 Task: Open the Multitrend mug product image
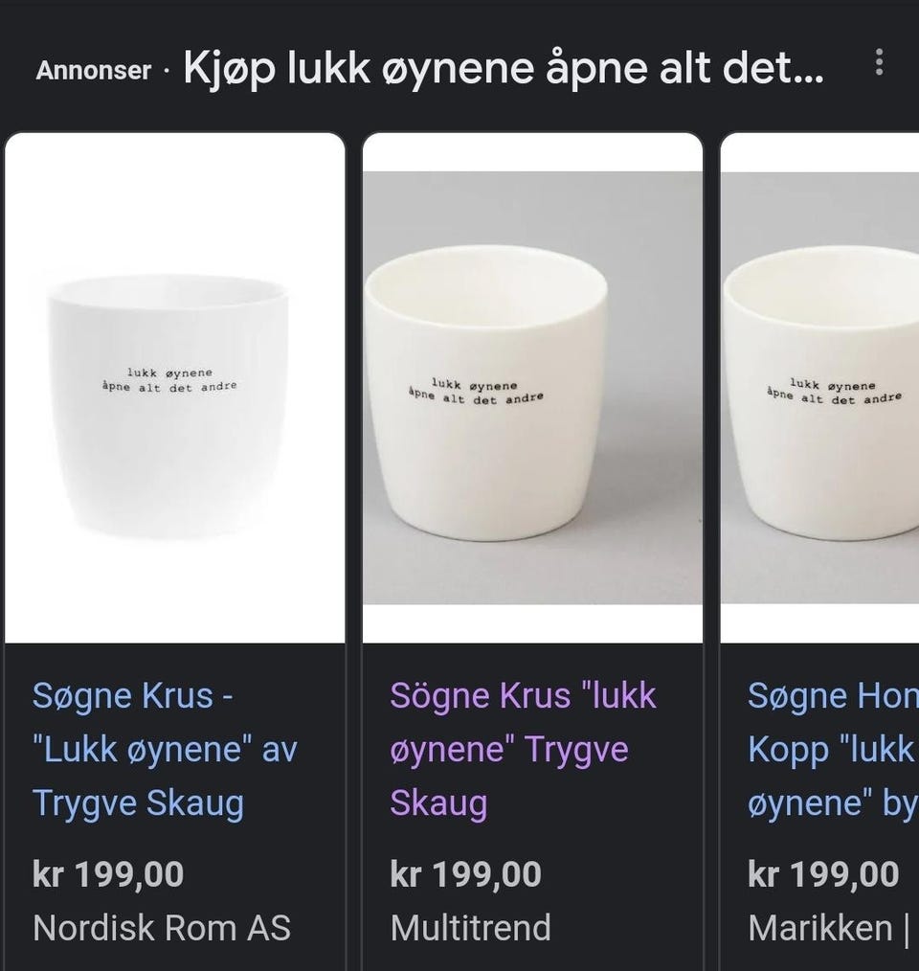[x=532, y=388]
